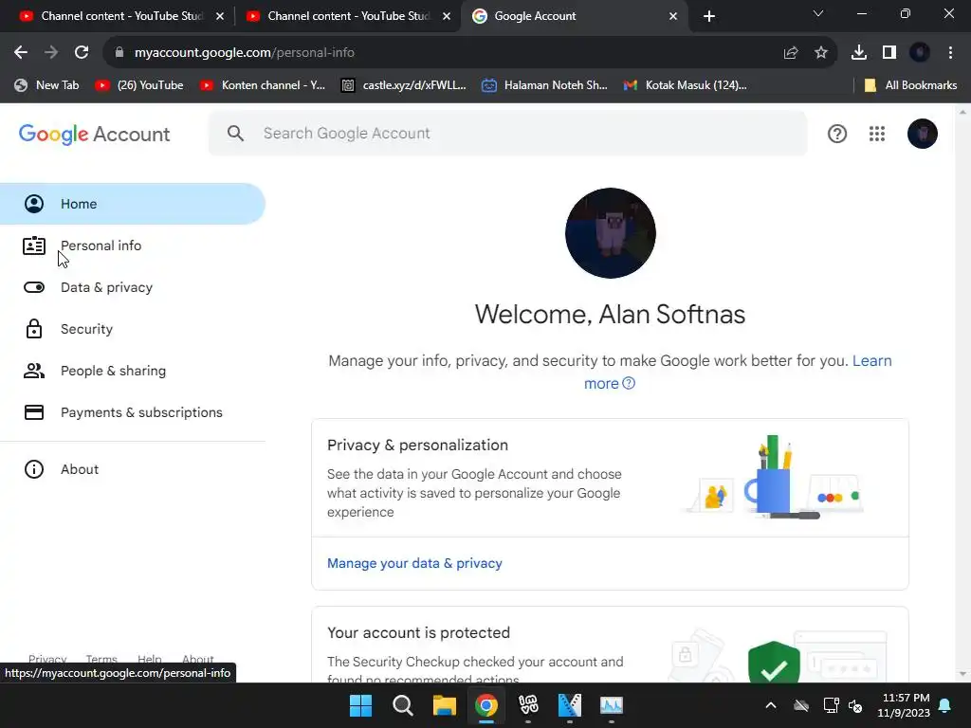The image size is (971, 728).
Task: Click the Google Account logo
Action: (94, 134)
